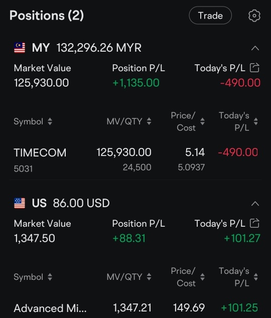271x318 pixels.
Task: Sort US positions by Symbol arrows
Action: click(50, 277)
